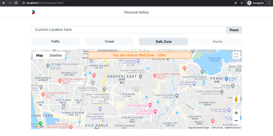Click MIDC Mumbai marker
Viewport: 273px width, 136px height.
click(x=138, y=61)
